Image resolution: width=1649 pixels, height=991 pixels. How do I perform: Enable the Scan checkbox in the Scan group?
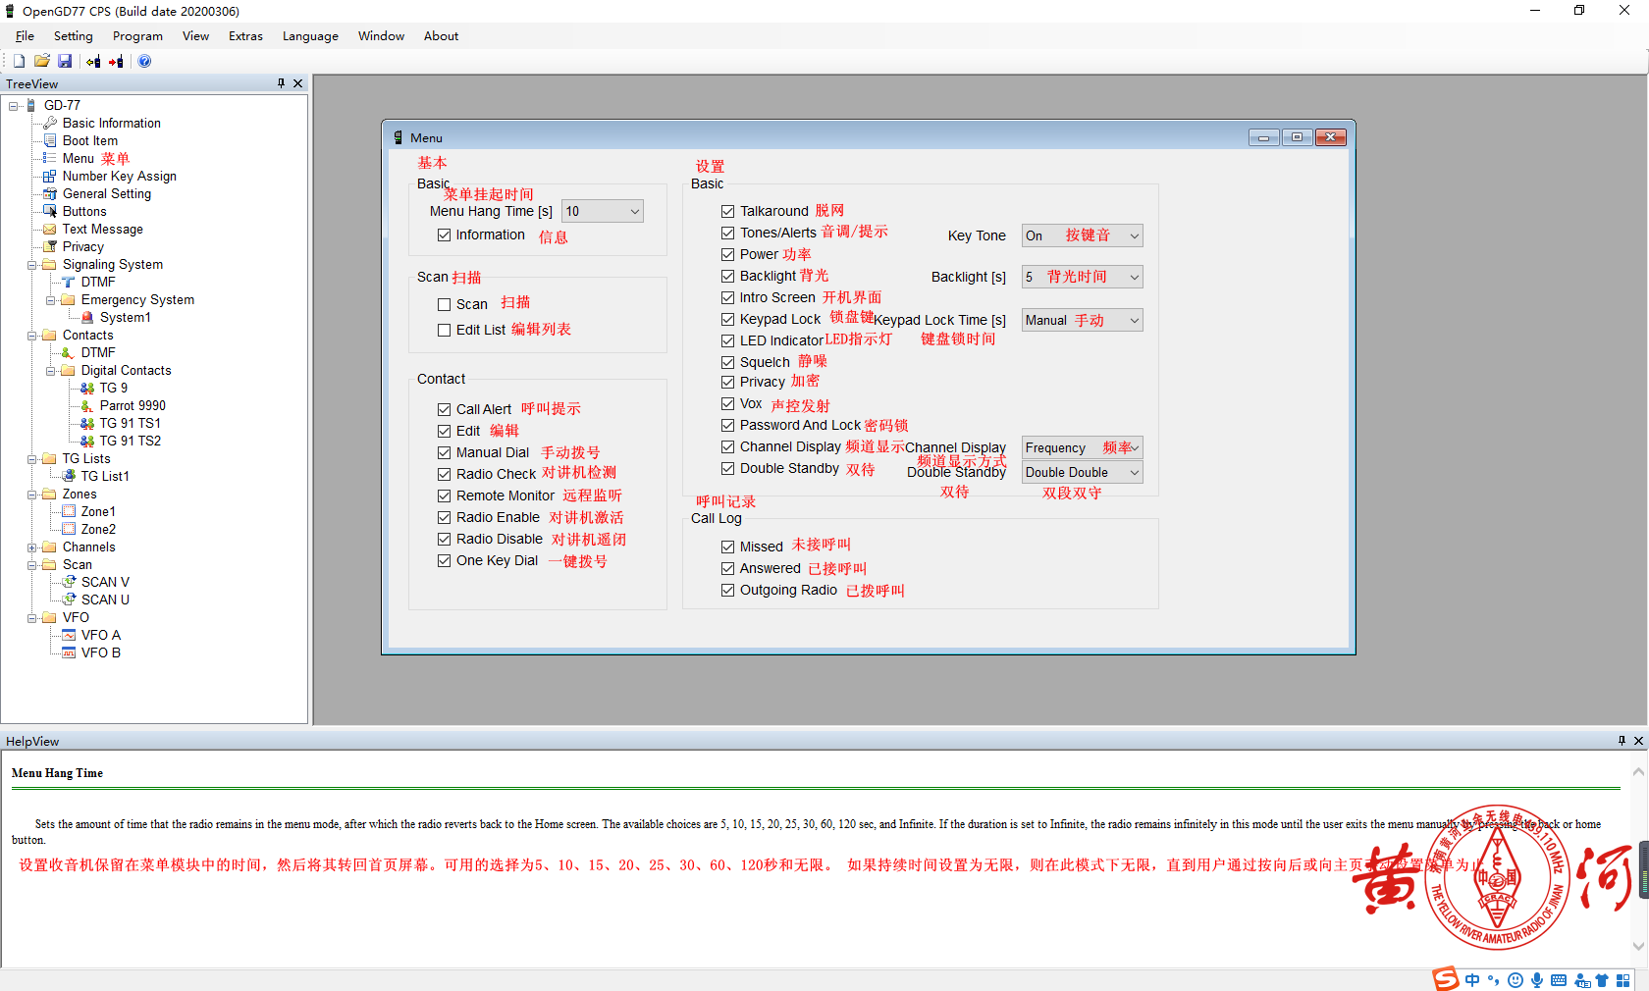tap(445, 304)
